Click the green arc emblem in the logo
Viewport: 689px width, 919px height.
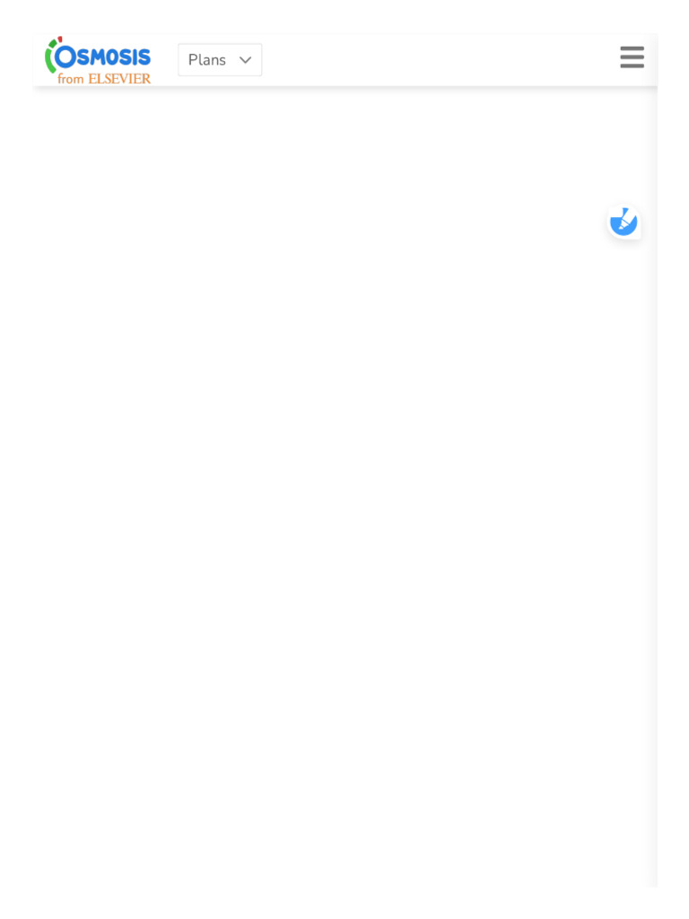50,57
